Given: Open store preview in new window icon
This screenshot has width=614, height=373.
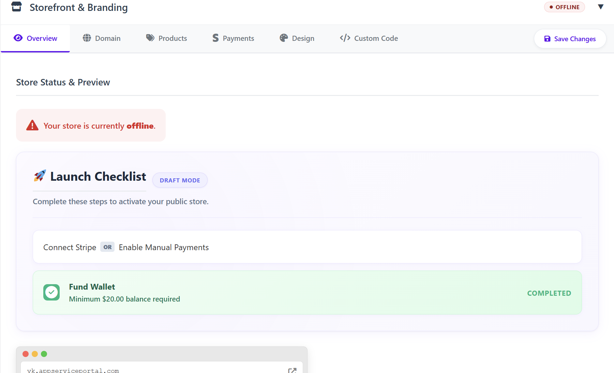Looking at the screenshot, I should 292,370.
